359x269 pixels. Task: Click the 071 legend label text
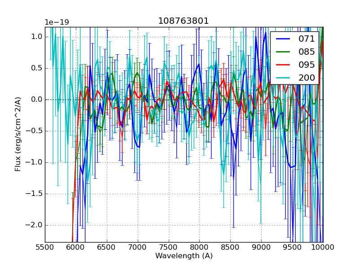pos(306,39)
